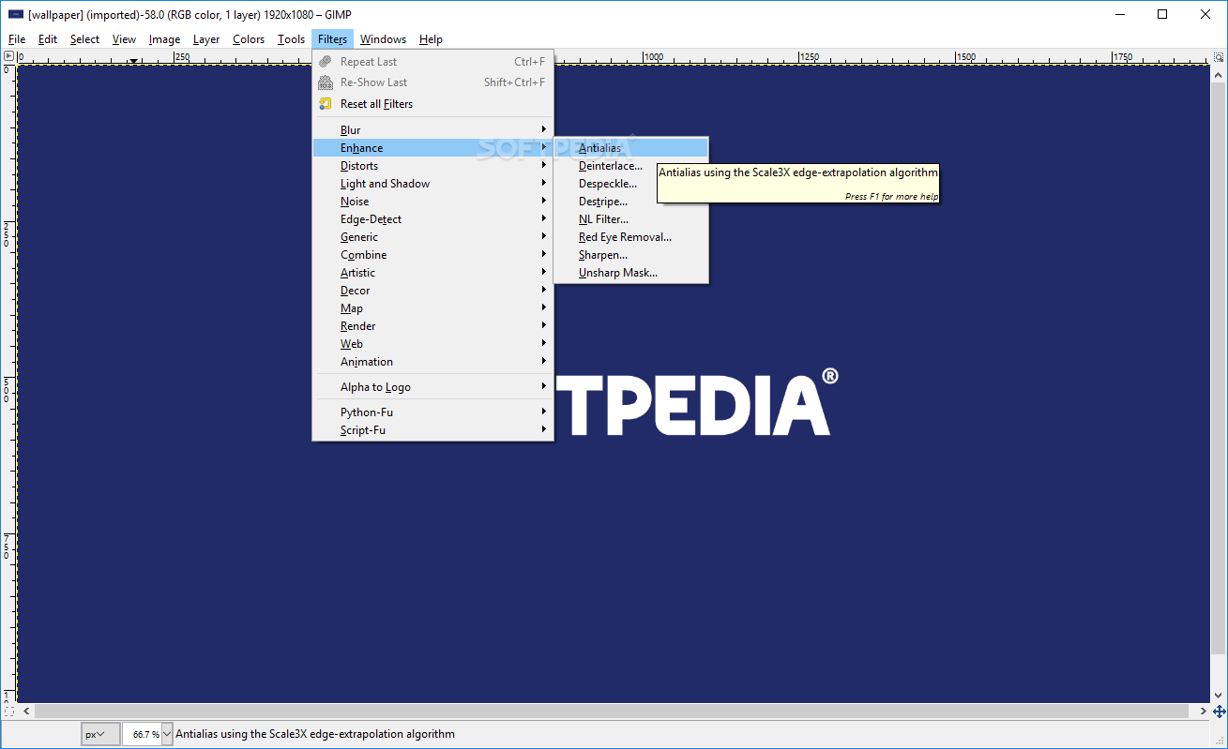
Task: Open the Tools menu
Action: pyautogui.click(x=291, y=39)
